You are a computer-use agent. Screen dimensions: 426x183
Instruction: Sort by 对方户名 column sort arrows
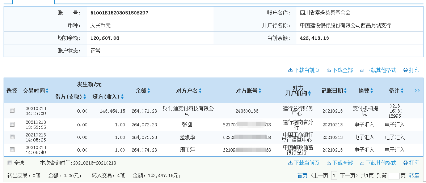click(x=200, y=91)
